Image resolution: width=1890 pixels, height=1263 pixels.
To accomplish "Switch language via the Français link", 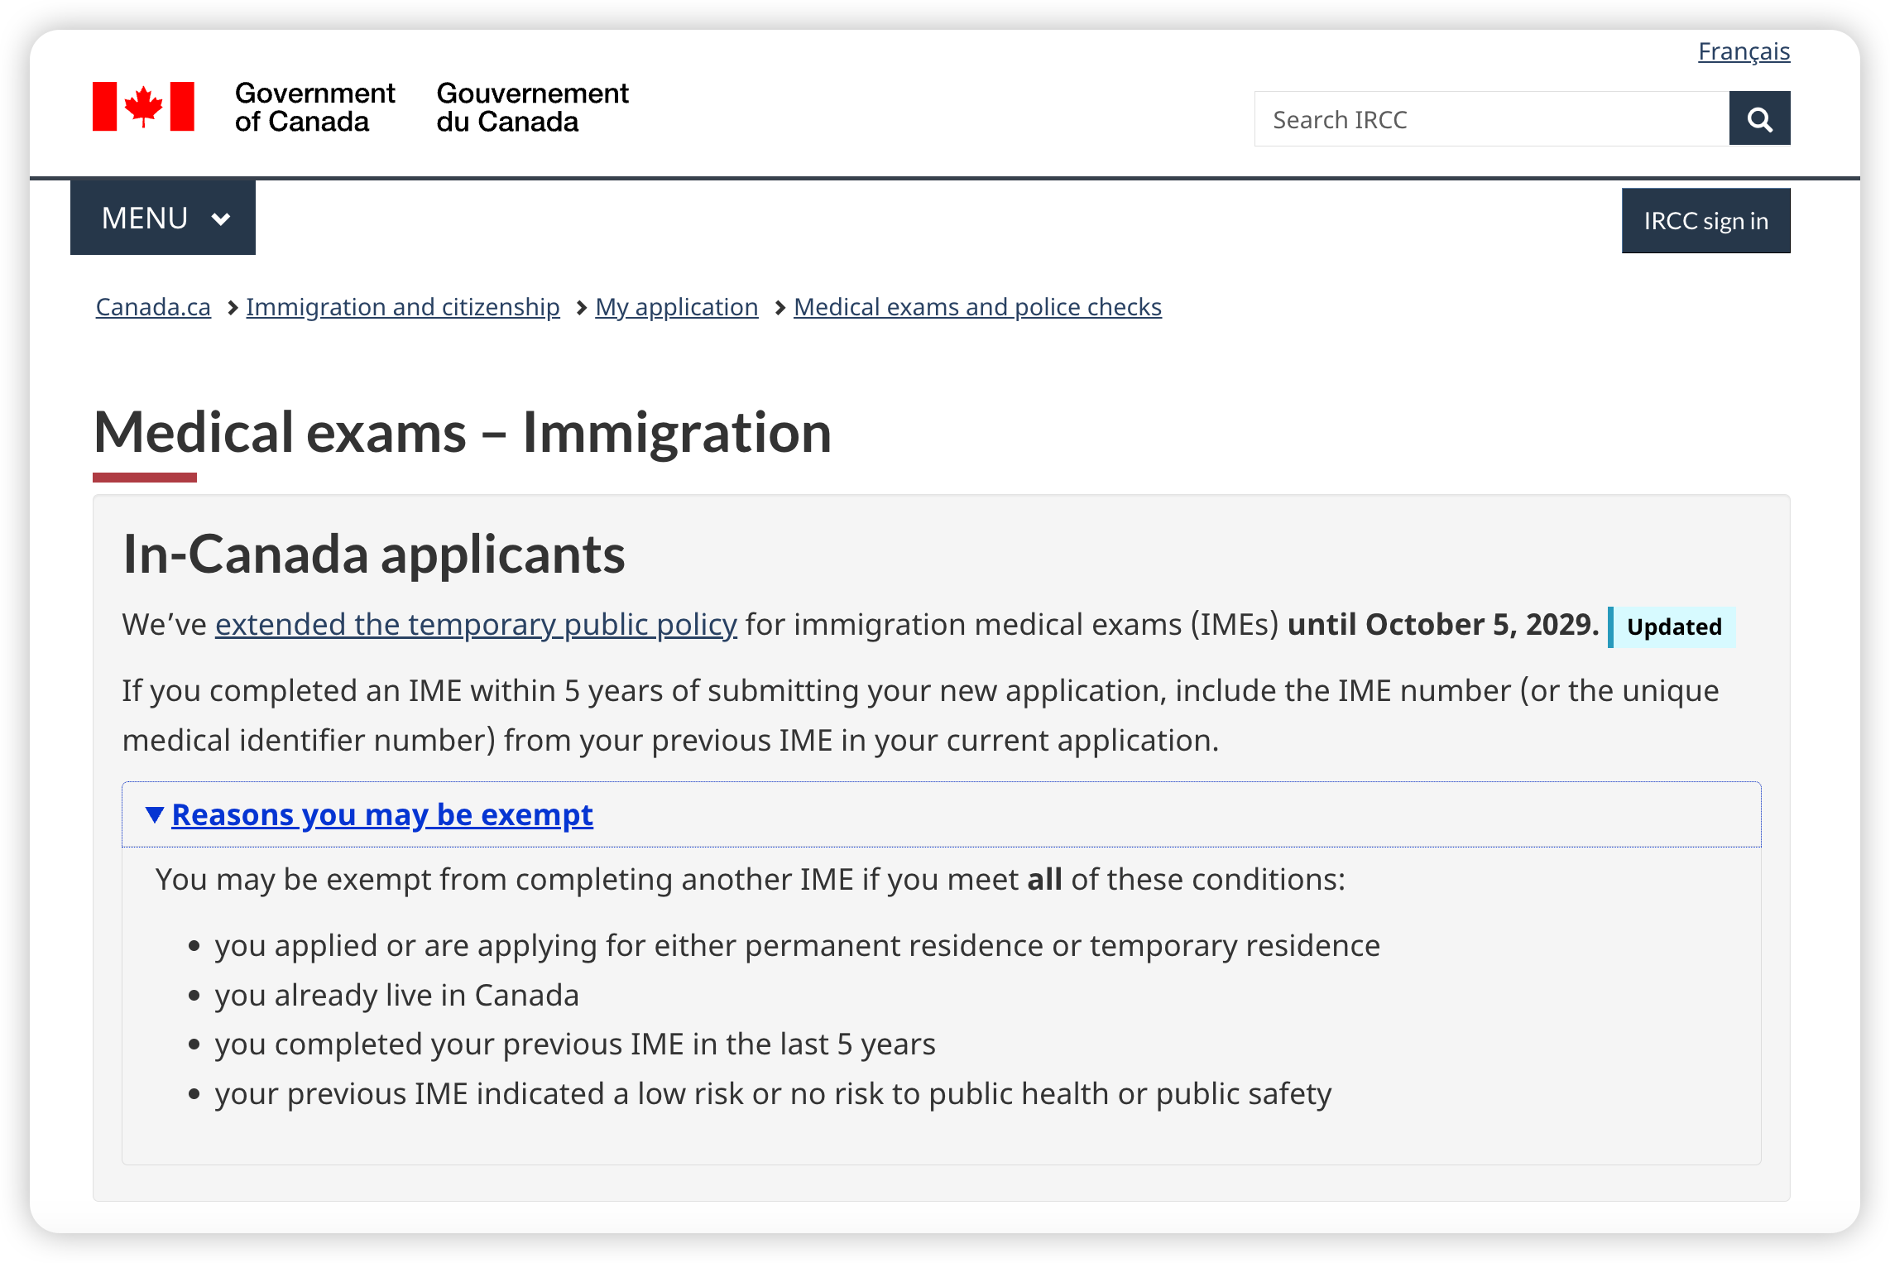I will click(1744, 51).
